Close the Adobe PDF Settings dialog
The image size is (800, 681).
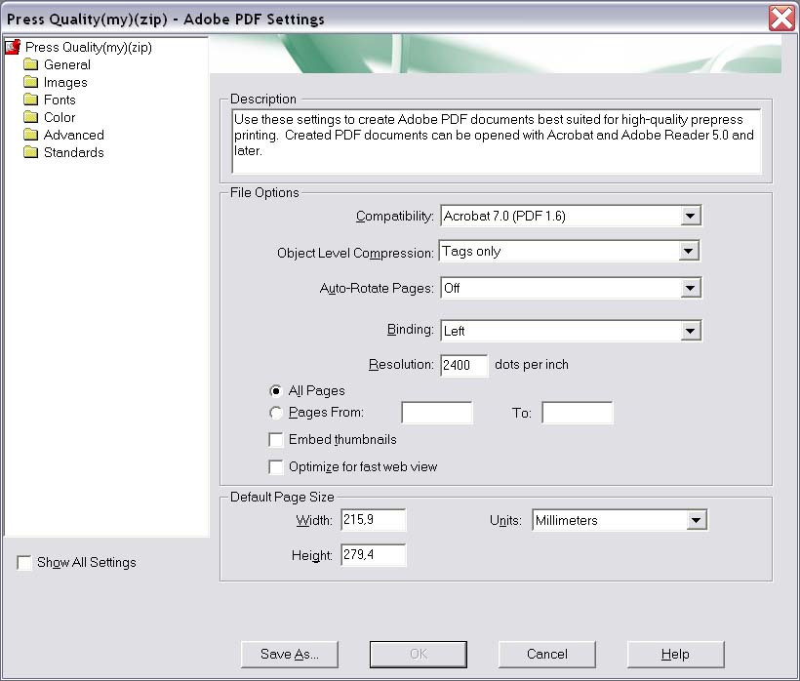coord(782,19)
